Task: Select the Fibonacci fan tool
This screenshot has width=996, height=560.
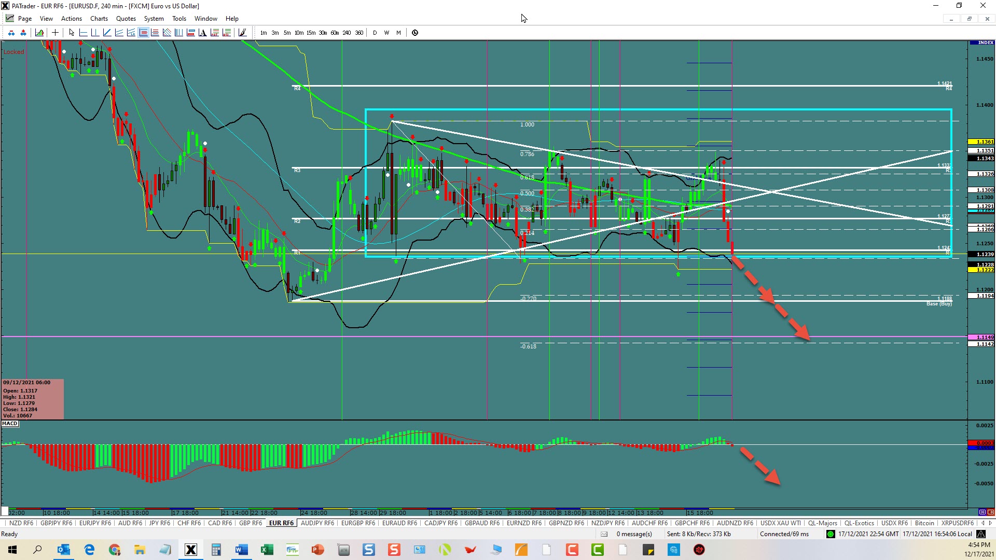Action: pos(167,33)
